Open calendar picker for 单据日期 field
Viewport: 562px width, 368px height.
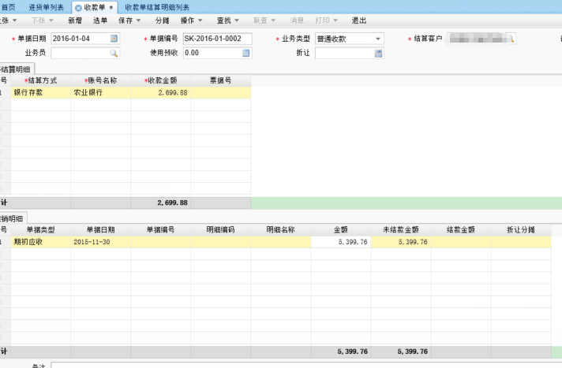point(114,39)
